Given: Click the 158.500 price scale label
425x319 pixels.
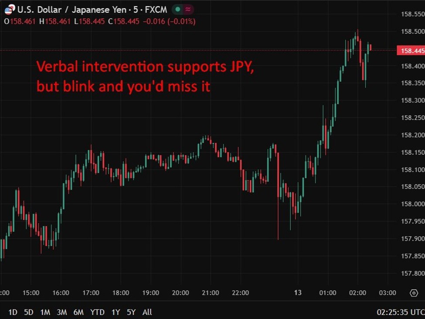Looking at the screenshot, I should tap(412, 31).
